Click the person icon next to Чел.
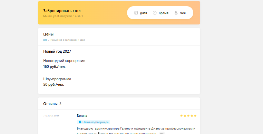This screenshot has height=134, width=263. (176, 13)
